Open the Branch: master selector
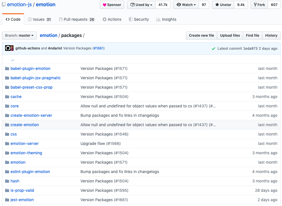282x206 pixels. pyautogui.click(x=19, y=36)
